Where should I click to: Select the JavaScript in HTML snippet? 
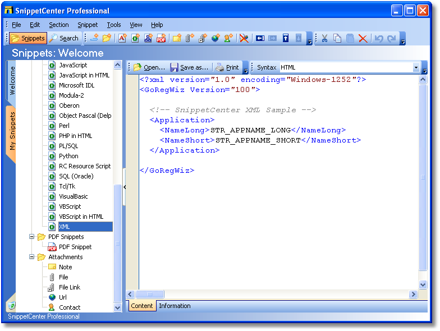click(84, 75)
